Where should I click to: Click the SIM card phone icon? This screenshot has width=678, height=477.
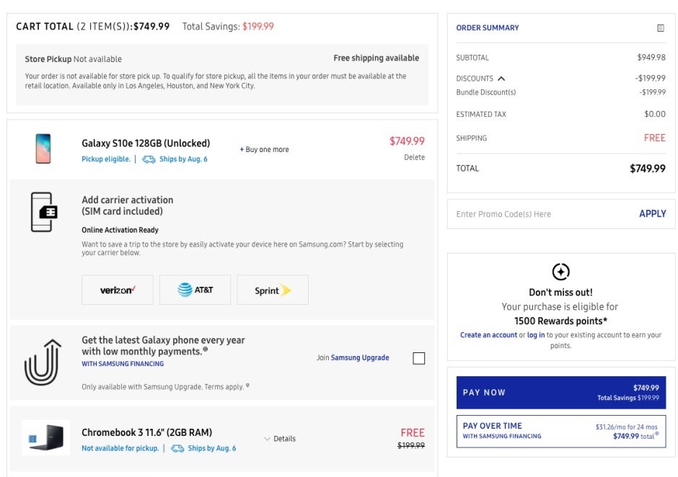click(x=44, y=212)
